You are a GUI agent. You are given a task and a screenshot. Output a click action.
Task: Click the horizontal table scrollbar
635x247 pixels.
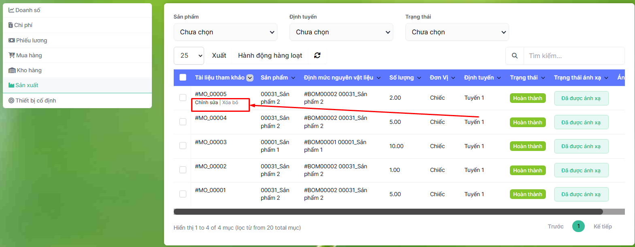[388, 211]
